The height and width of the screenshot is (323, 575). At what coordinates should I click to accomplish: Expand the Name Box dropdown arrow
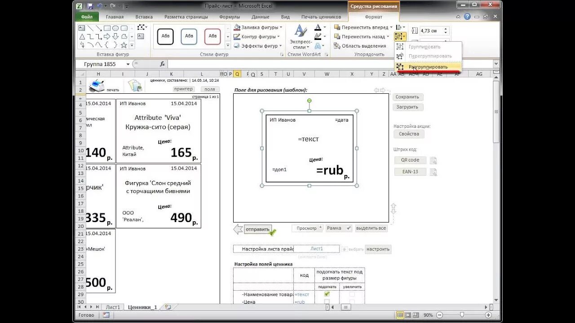(x=128, y=64)
